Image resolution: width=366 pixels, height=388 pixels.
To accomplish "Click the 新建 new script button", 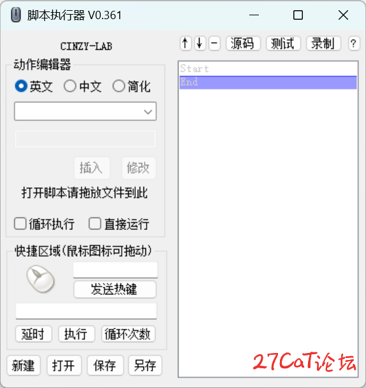I will tap(24, 366).
